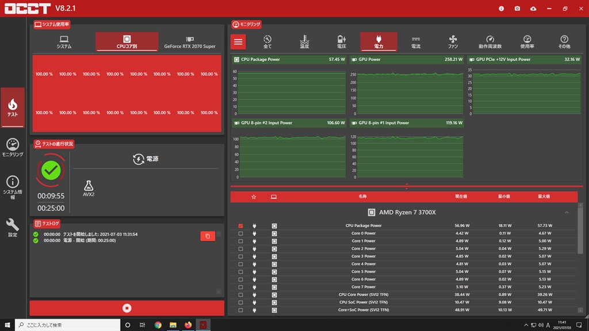This screenshot has height=331, width=589.
Task: Enable the Core 1 Power graph checkbox
Action: (241, 241)
